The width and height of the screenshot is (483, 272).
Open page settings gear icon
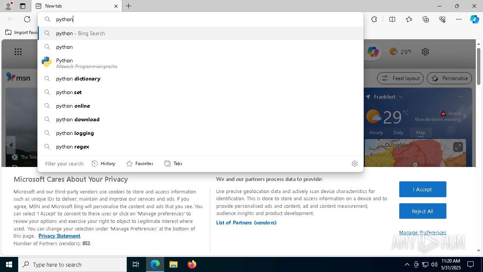[425, 52]
